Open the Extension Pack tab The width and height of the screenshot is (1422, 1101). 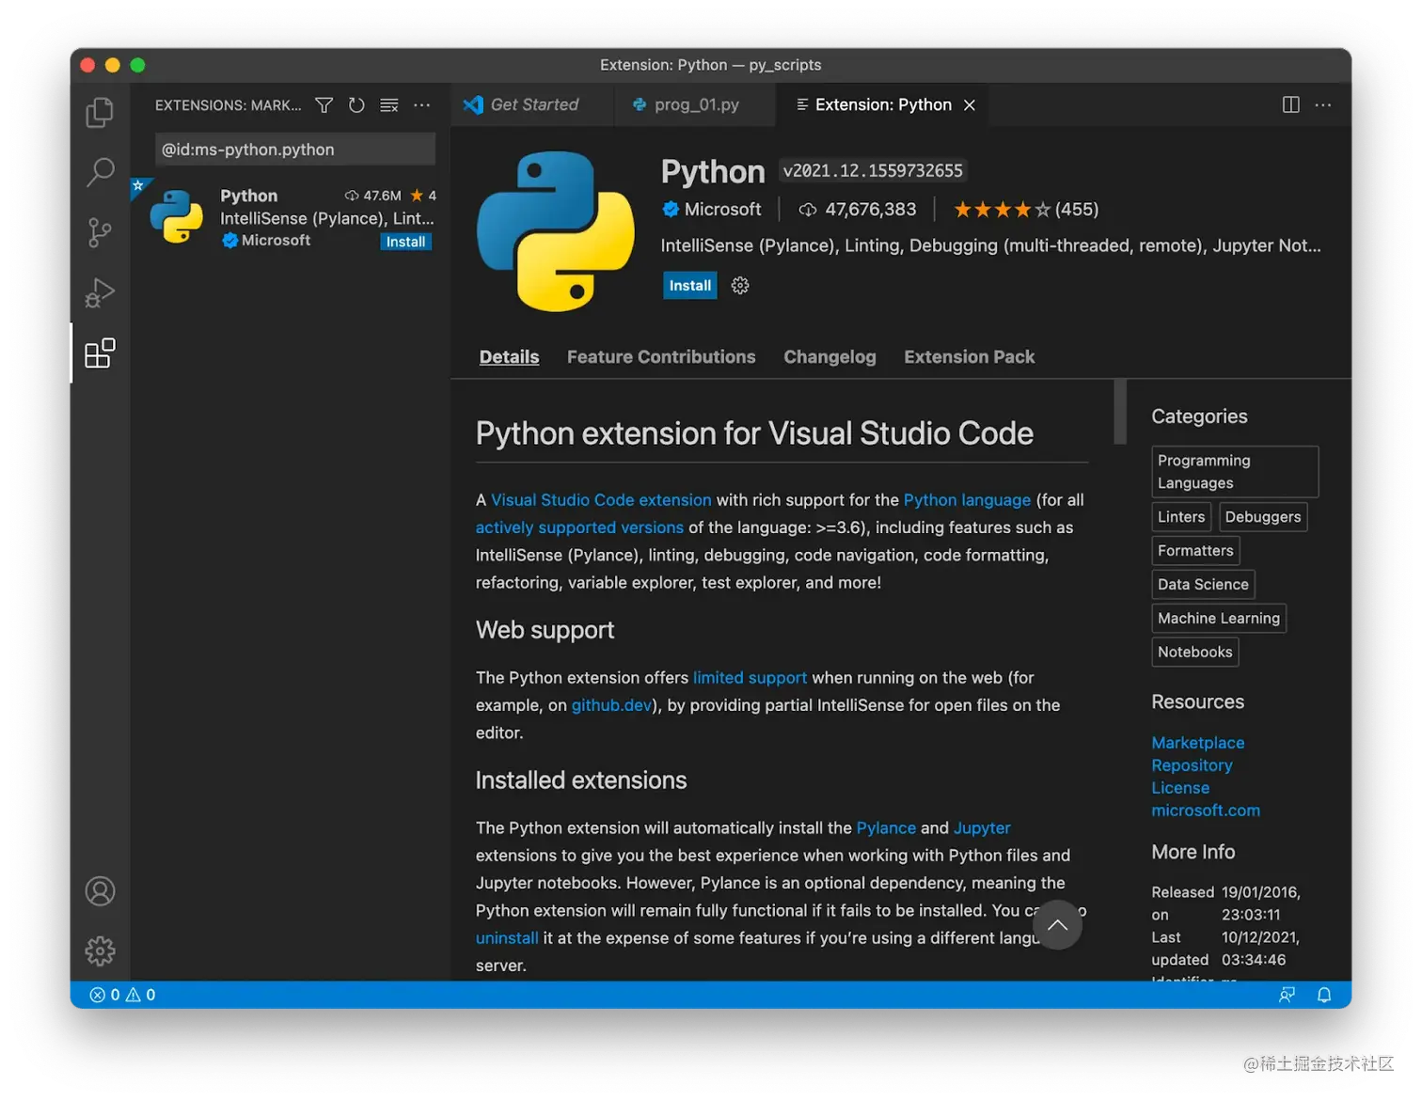(x=969, y=357)
